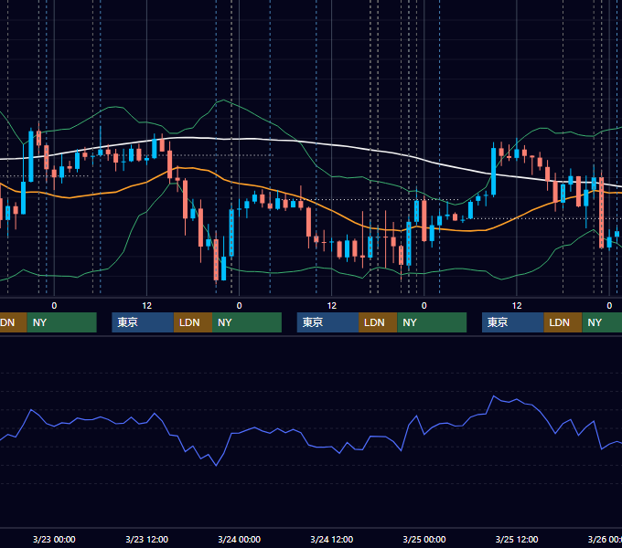The height and width of the screenshot is (548, 622).
Task: Click the NY session block beginning 3/25 evening
Action: [x=602, y=322]
